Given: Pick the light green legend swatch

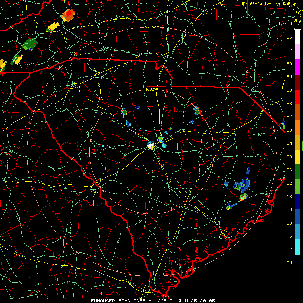Looking at the screenshot, I should [x=297, y=186].
